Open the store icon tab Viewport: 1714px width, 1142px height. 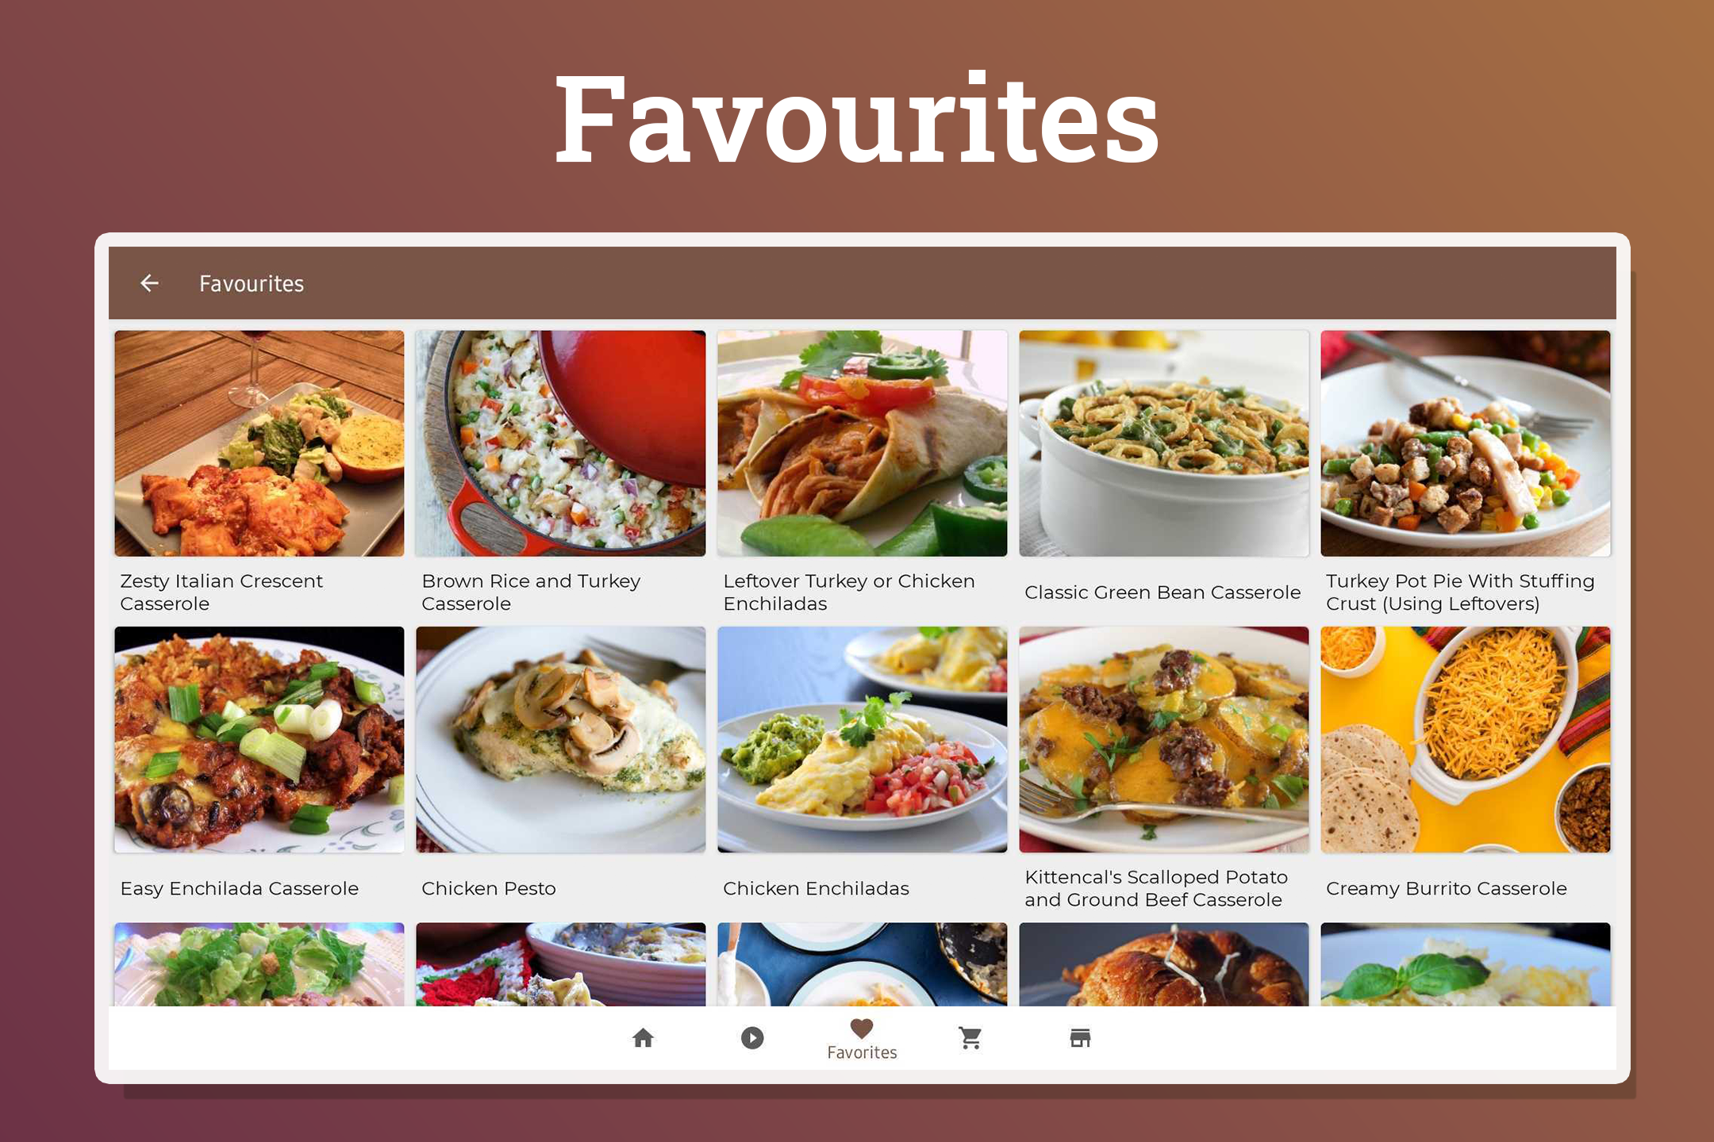[x=1080, y=1037]
